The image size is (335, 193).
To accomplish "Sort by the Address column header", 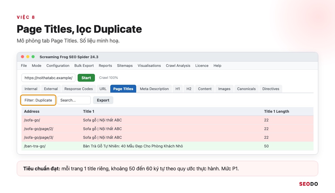I will (32, 111).
